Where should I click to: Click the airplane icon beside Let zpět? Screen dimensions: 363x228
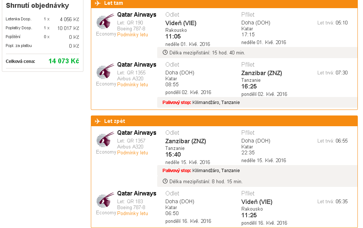pyautogui.click(x=98, y=121)
